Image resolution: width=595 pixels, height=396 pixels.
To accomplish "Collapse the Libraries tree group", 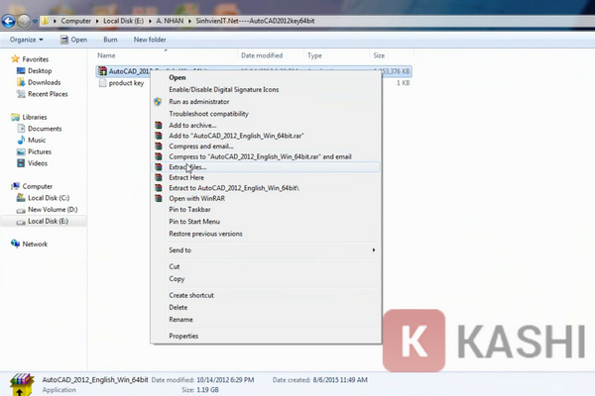I will 6,117.
